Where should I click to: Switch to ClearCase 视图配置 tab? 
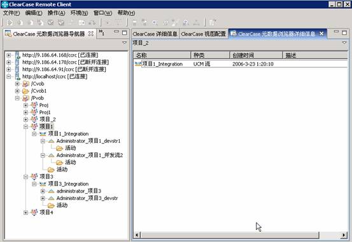[x=204, y=34]
